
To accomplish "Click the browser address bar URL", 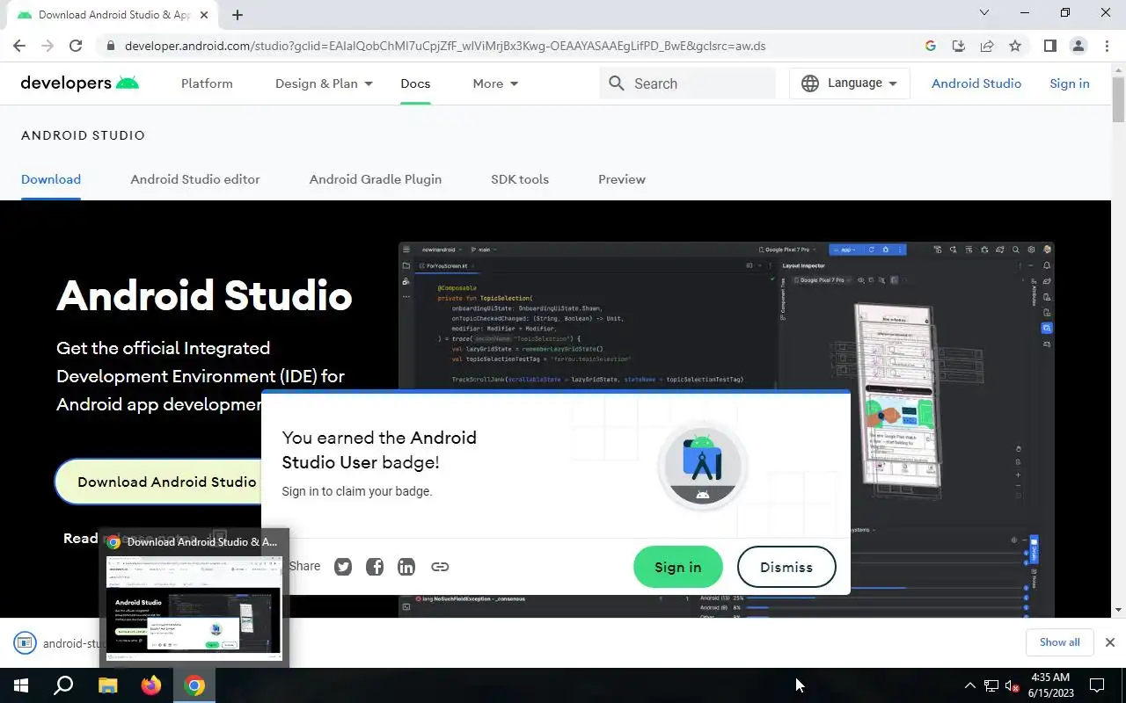I will pos(445,46).
